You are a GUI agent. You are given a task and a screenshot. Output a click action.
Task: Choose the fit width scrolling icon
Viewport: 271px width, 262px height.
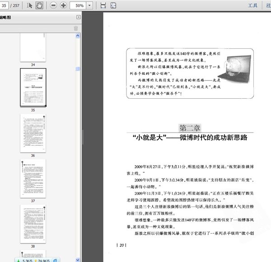pyautogui.click(x=103, y=5)
